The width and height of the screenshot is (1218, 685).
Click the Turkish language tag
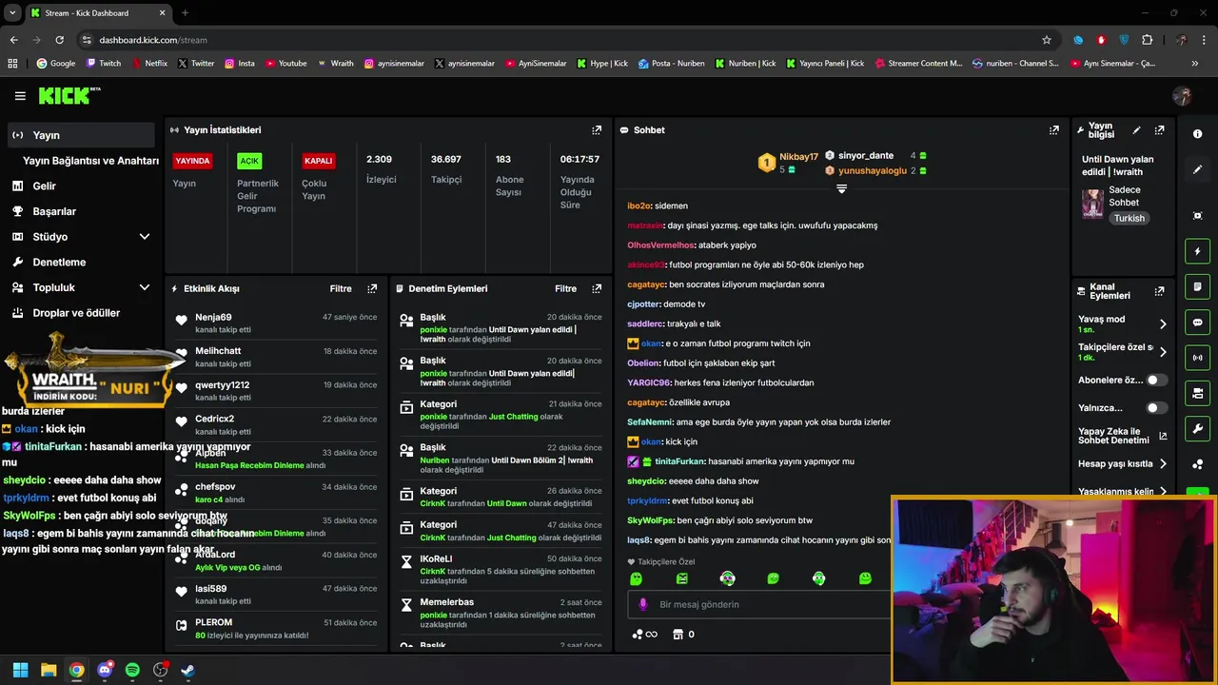(1130, 218)
